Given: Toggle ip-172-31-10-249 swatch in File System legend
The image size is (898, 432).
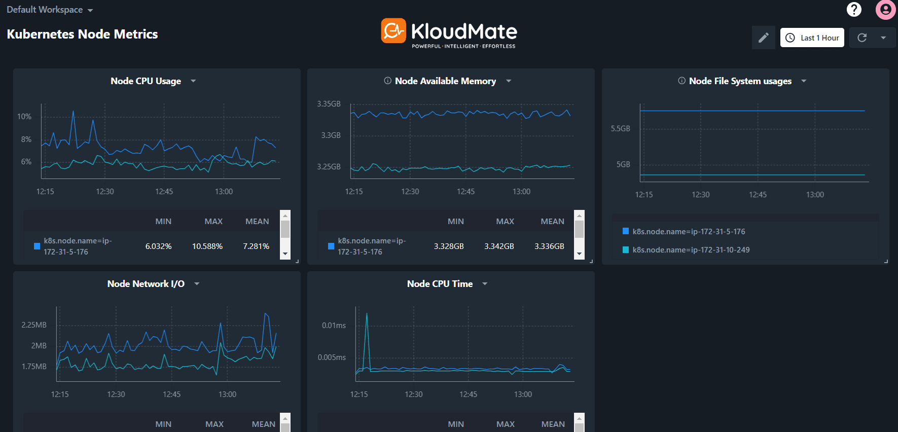Looking at the screenshot, I should [626, 249].
